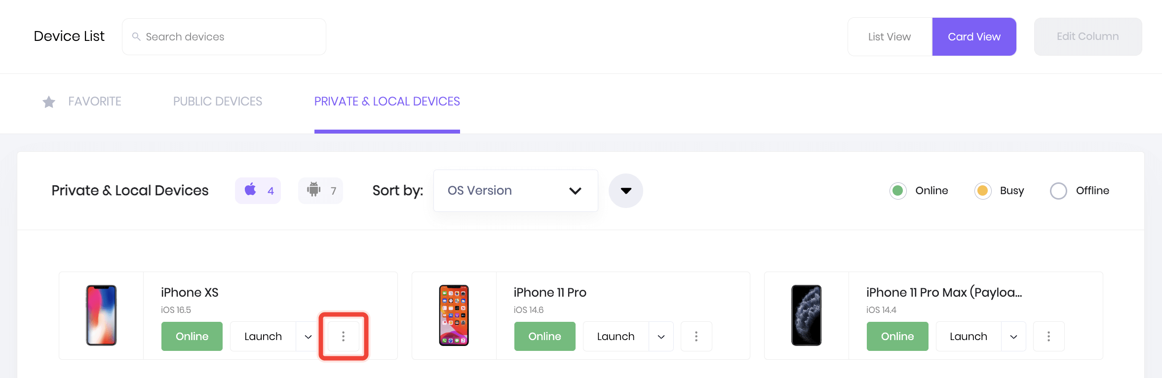Click the Android device filter icon
1162x378 pixels.
coord(314,190)
